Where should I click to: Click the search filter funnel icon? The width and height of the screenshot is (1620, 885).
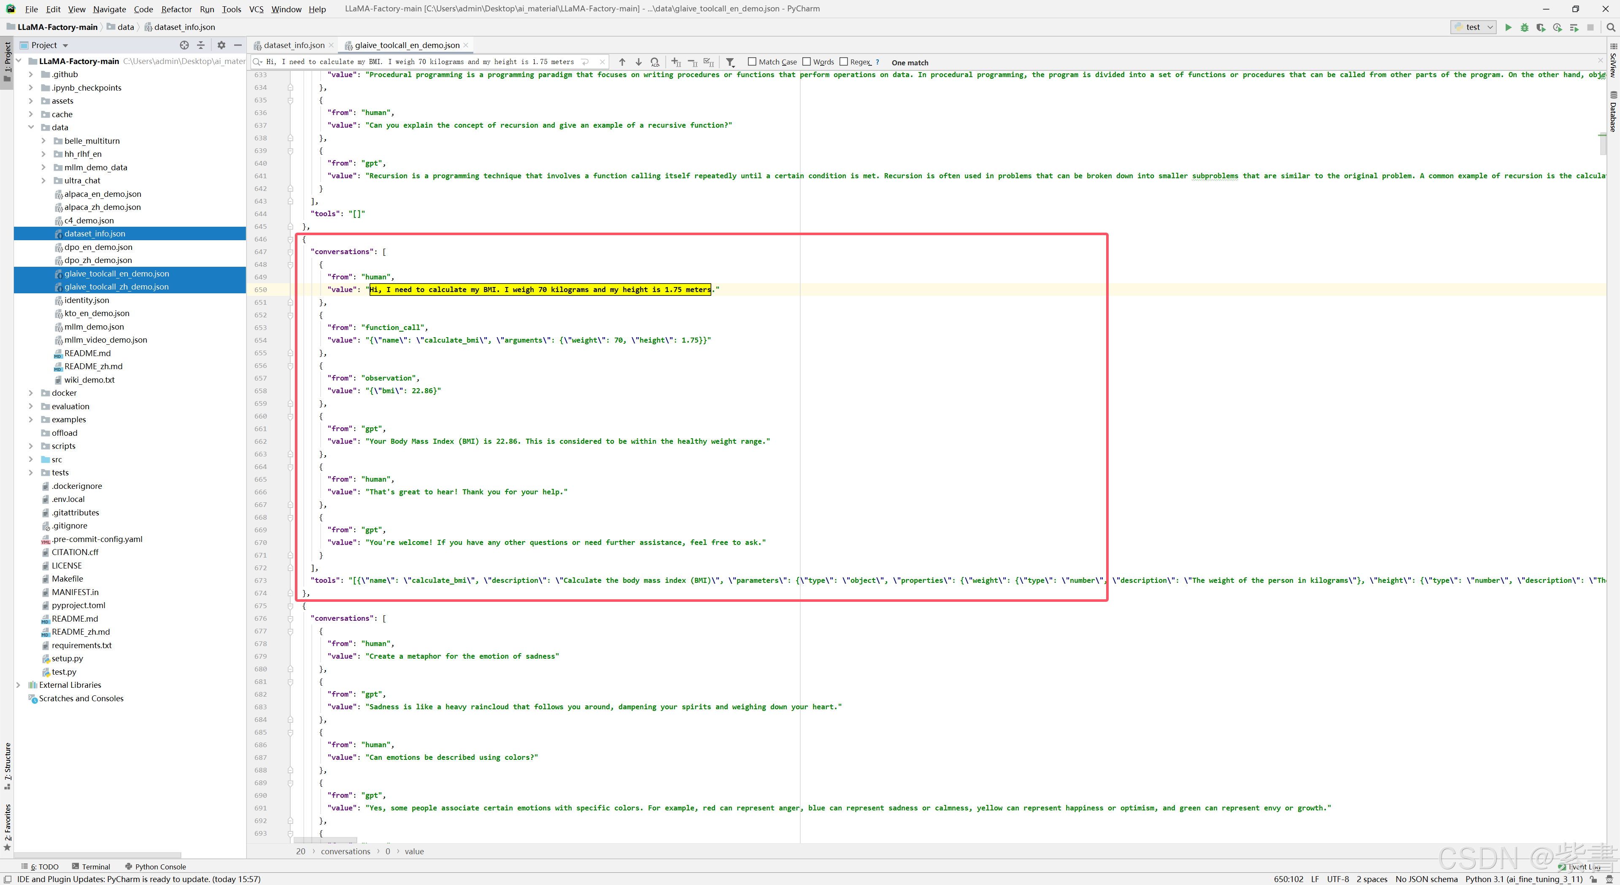730,62
